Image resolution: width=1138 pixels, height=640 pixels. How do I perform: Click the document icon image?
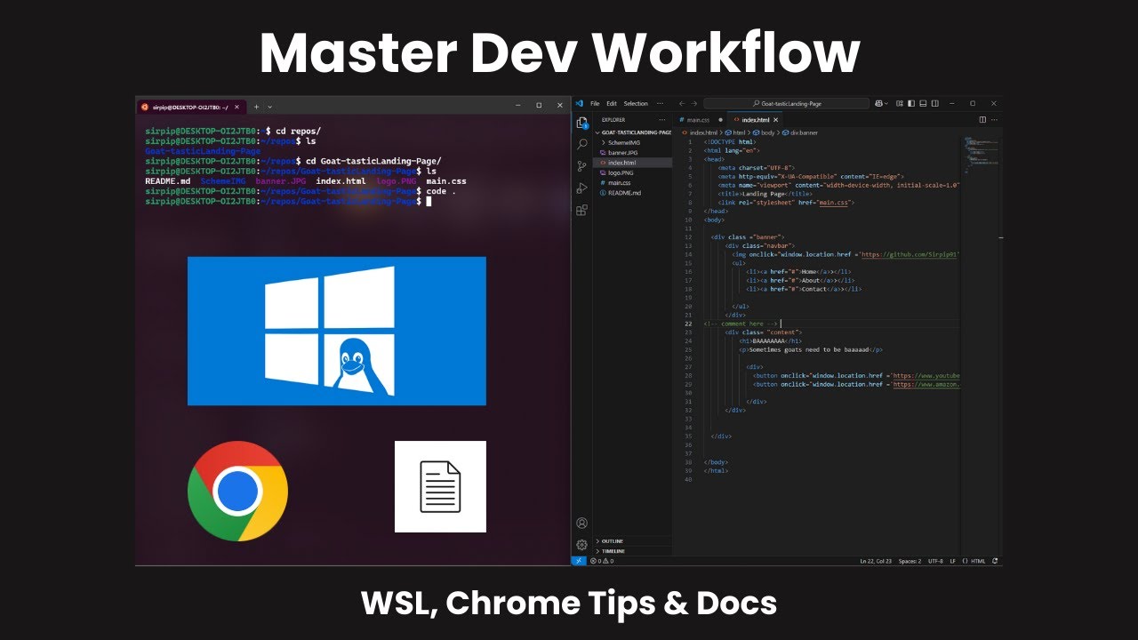pyautogui.click(x=440, y=486)
